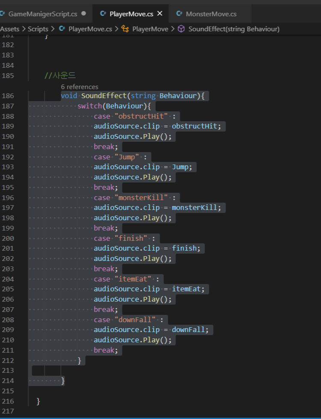This screenshot has height=419, width=321.
Task: Place cursor on SoundEffect method name
Action: (104, 96)
